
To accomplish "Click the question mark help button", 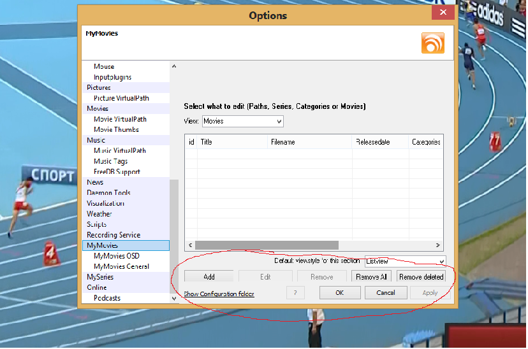I will [x=295, y=292].
